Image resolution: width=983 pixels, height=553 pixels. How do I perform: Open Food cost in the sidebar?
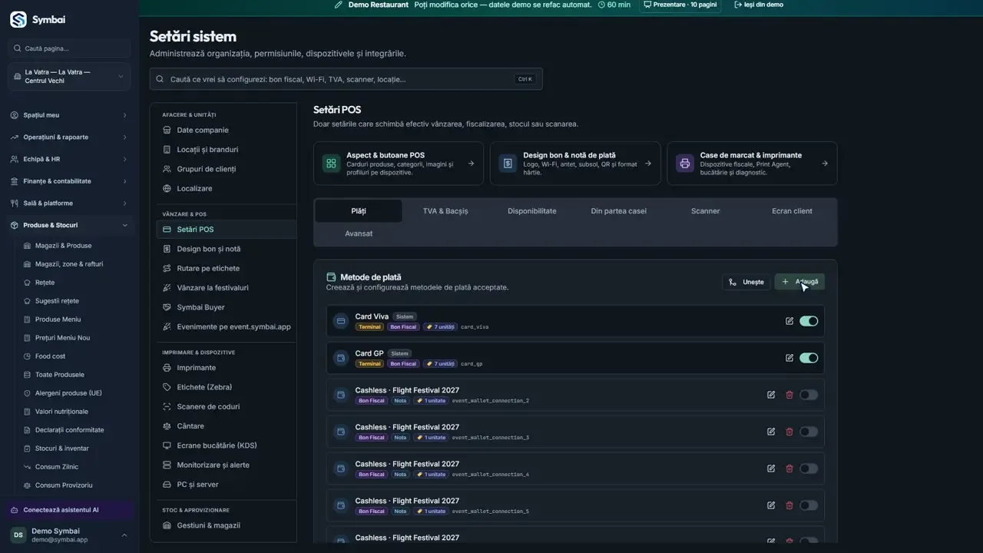coord(50,356)
